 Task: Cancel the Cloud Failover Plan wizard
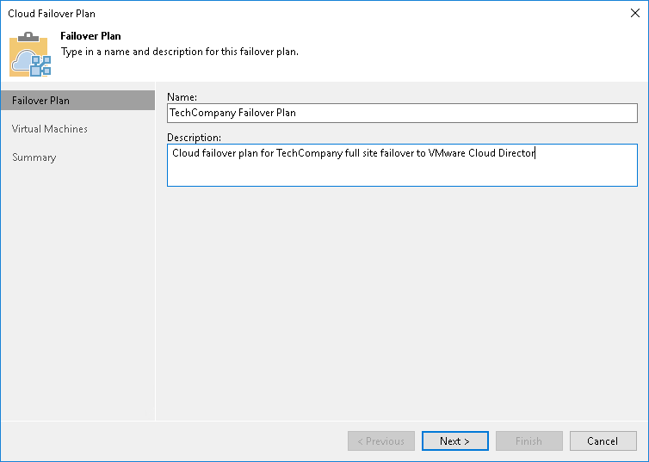pos(603,441)
